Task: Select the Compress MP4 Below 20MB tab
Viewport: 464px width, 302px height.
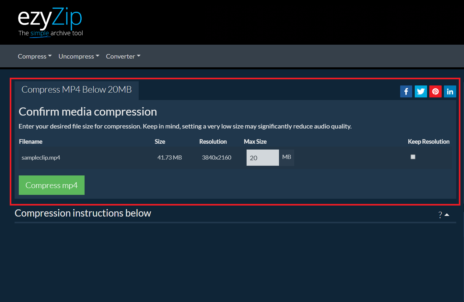Action: pos(76,90)
